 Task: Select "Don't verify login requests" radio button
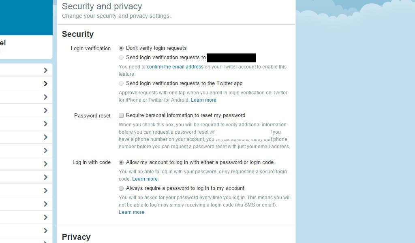click(x=121, y=48)
